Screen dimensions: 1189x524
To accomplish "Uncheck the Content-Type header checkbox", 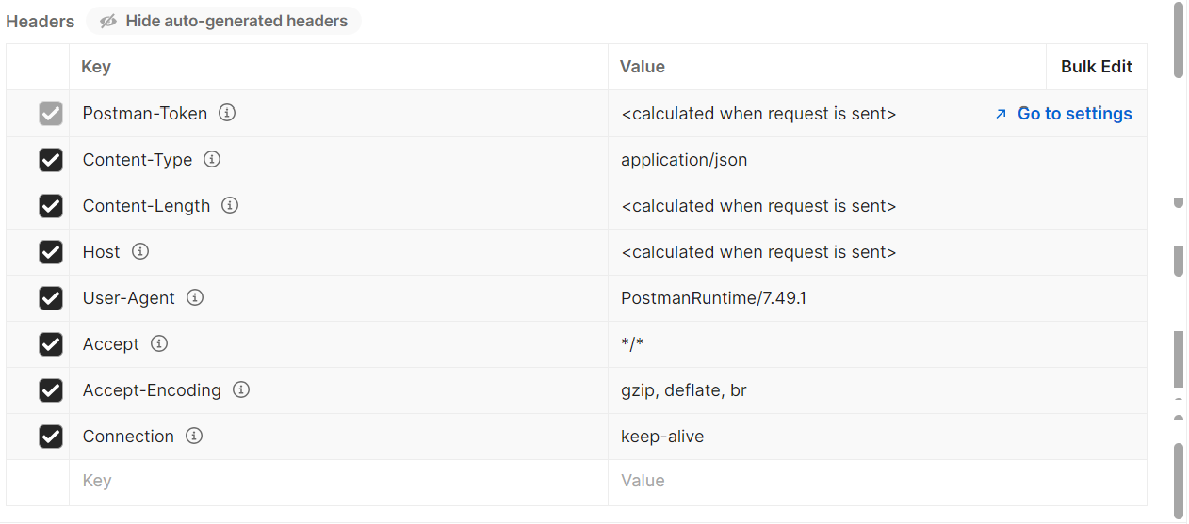I will click(x=51, y=160).
